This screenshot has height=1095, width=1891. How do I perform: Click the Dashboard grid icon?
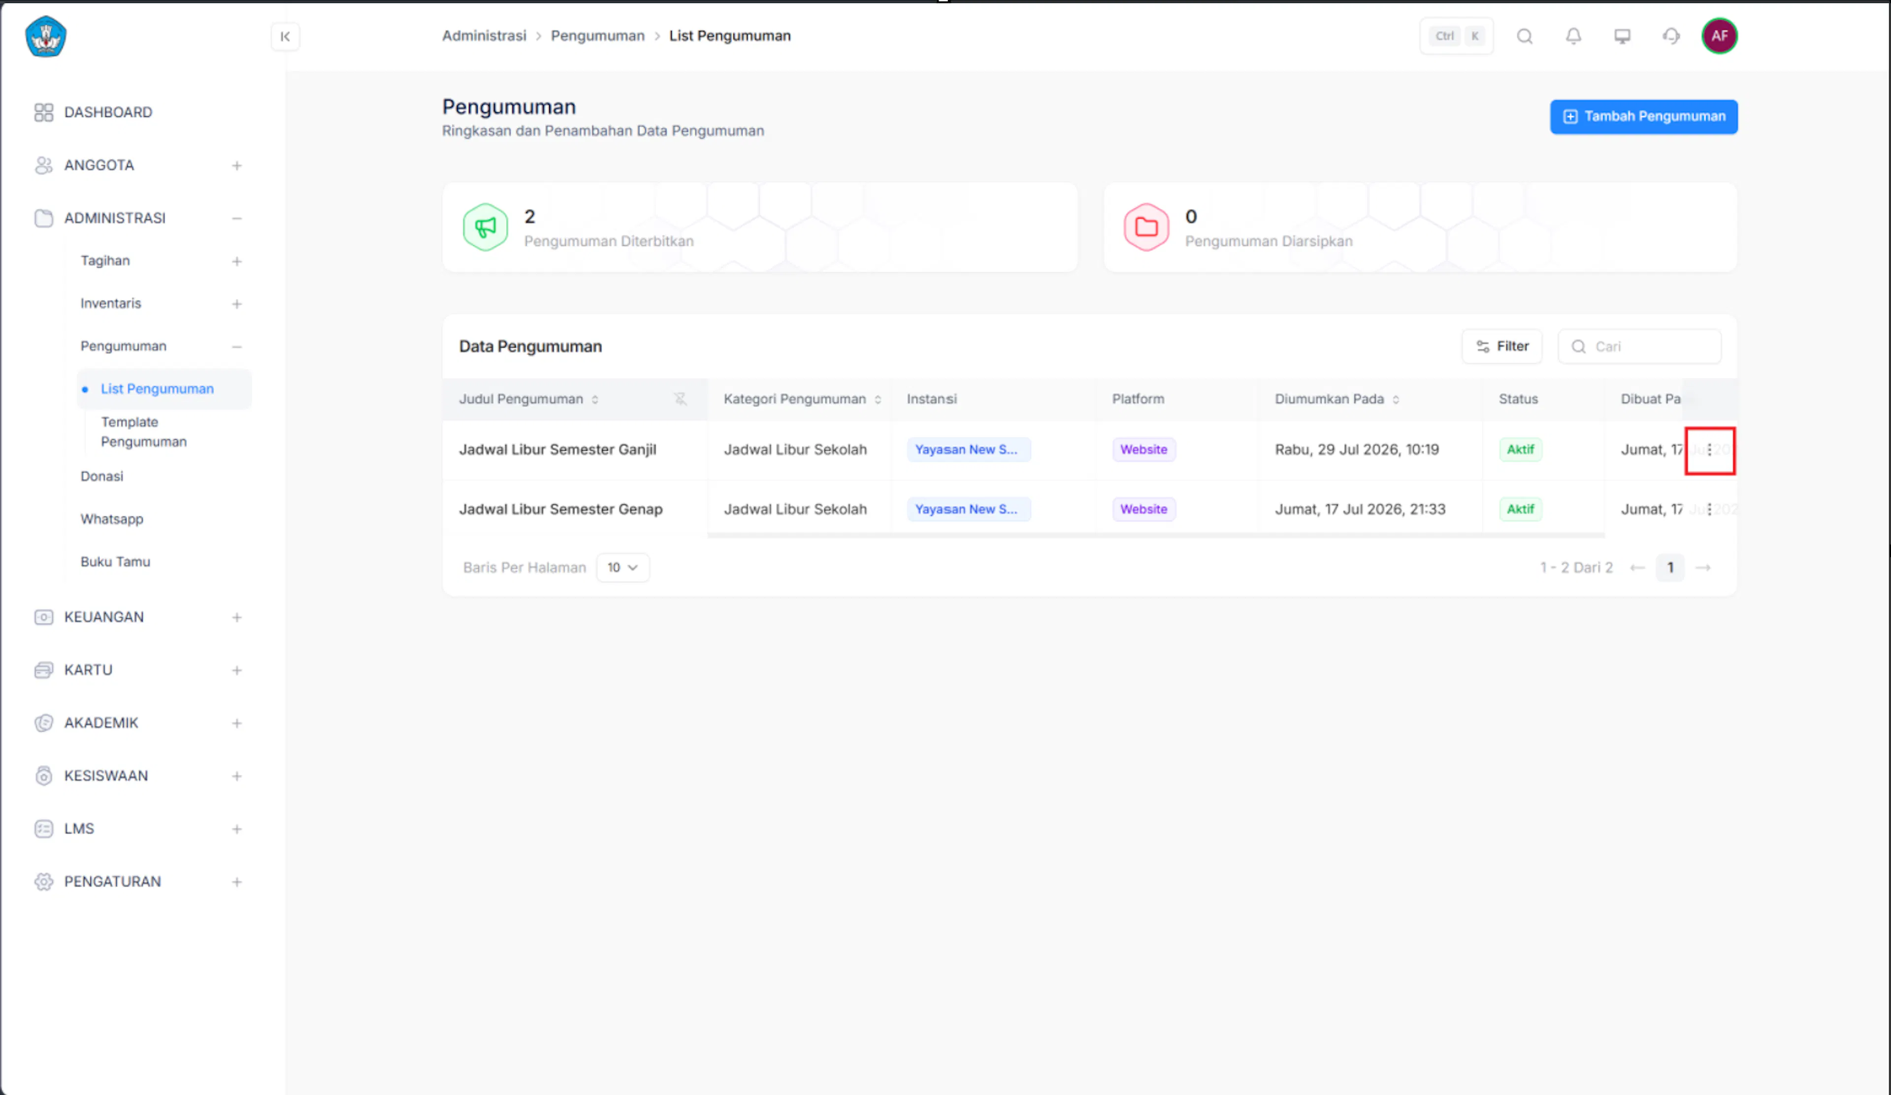[43, 112]
